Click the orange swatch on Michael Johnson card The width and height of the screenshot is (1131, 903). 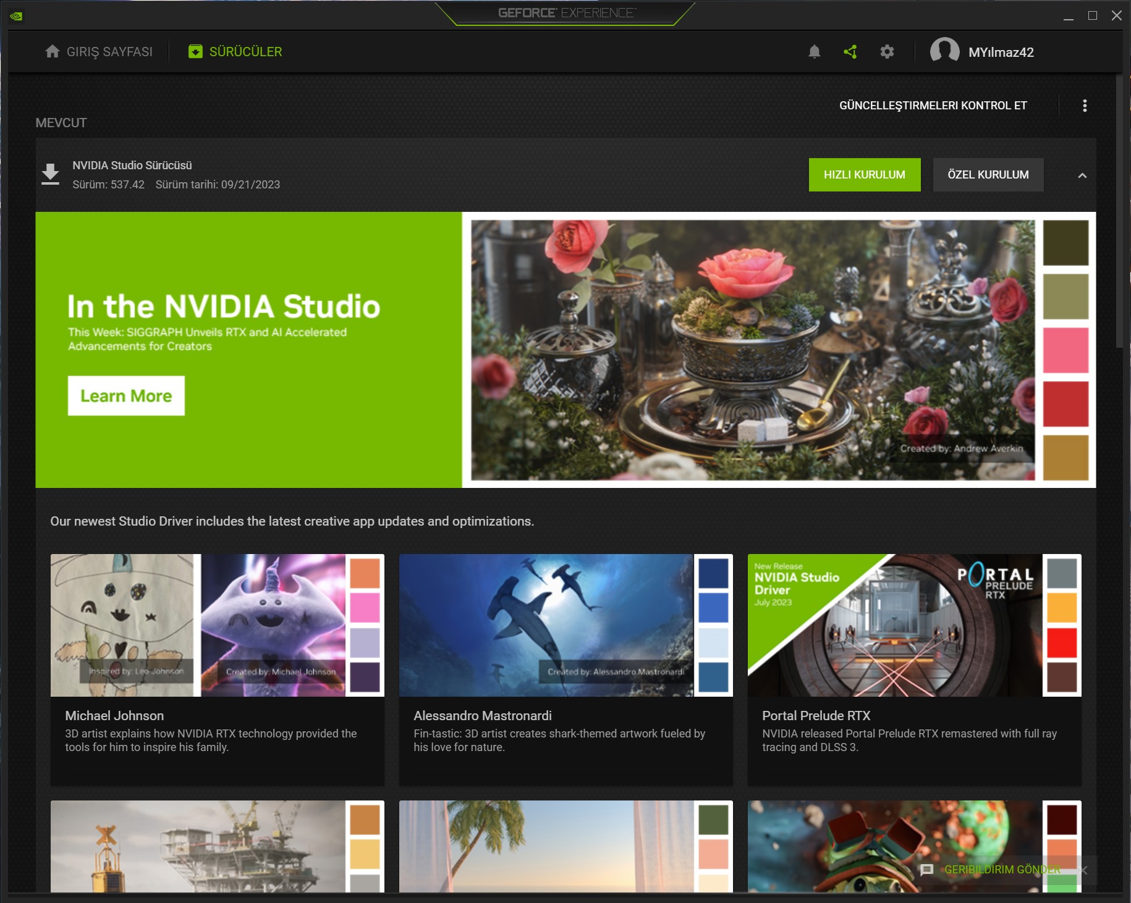[365, 573]
